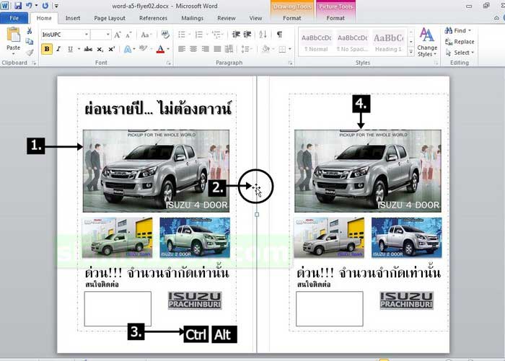The width and height of the screenshot is (505, 361).
Task: Open the Clipboard pane launcher
Action: tap(34, 63)
